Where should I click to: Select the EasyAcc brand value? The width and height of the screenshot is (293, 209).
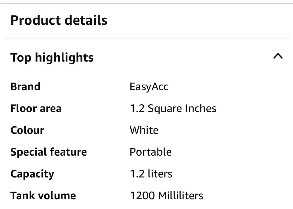(x=149, y=87)
